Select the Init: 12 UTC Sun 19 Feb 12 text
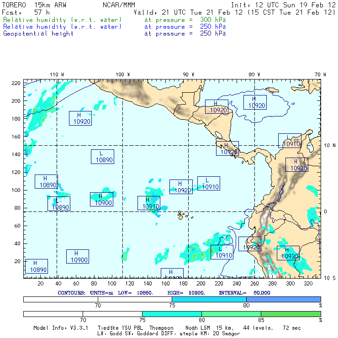This screenshot has width=338, height=338. coord(283,5)
